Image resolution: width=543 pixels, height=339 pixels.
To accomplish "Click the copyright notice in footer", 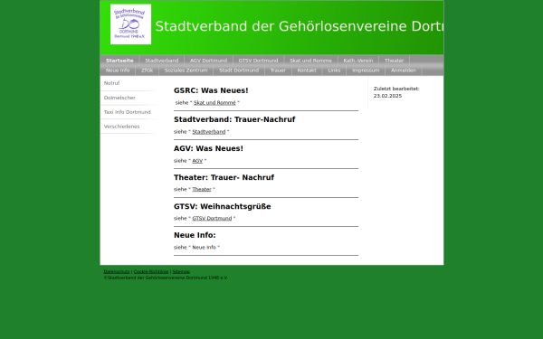I will [166, 278].
